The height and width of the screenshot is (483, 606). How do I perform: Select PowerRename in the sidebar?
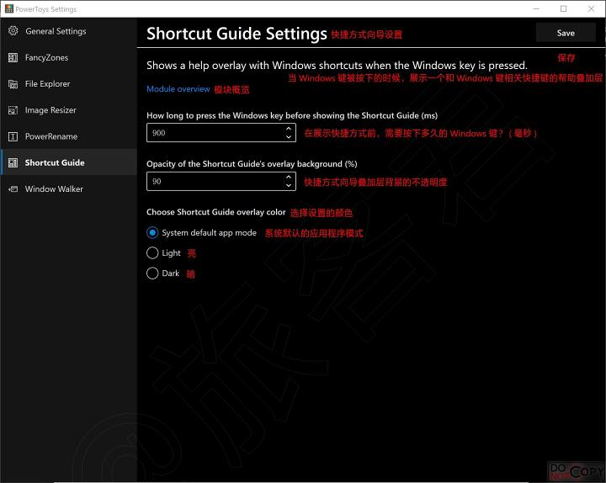pyautogui.click(x=69, y=136)
